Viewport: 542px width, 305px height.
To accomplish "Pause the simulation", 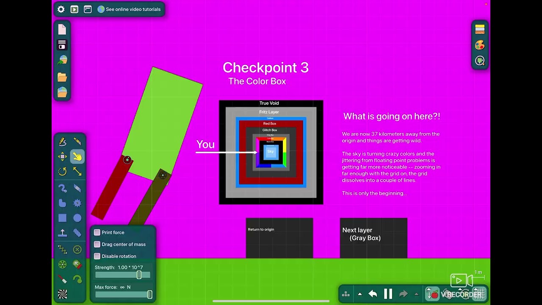I will [x=388, y=294].
